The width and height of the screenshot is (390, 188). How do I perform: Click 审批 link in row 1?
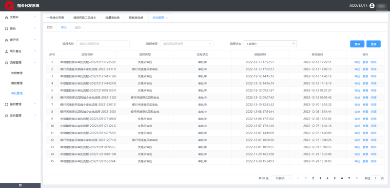357,62
